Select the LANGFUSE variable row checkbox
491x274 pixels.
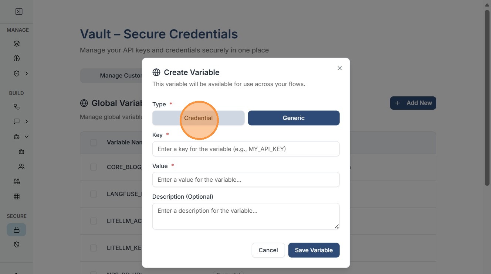click(x=94, y=194)
